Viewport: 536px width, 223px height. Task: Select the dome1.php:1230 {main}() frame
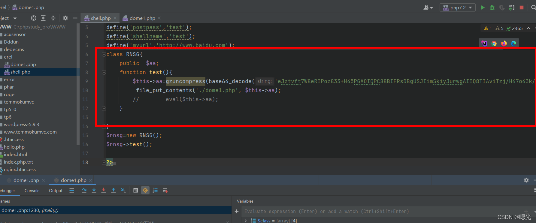(116, 210)
